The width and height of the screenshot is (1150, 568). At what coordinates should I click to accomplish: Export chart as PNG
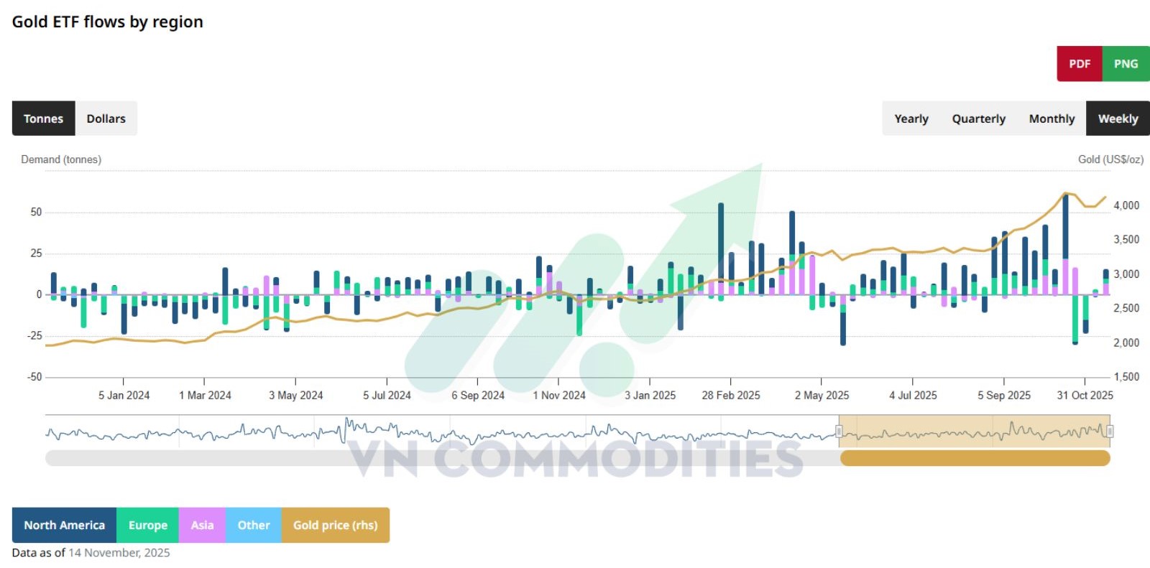[x=1126, y=63]
